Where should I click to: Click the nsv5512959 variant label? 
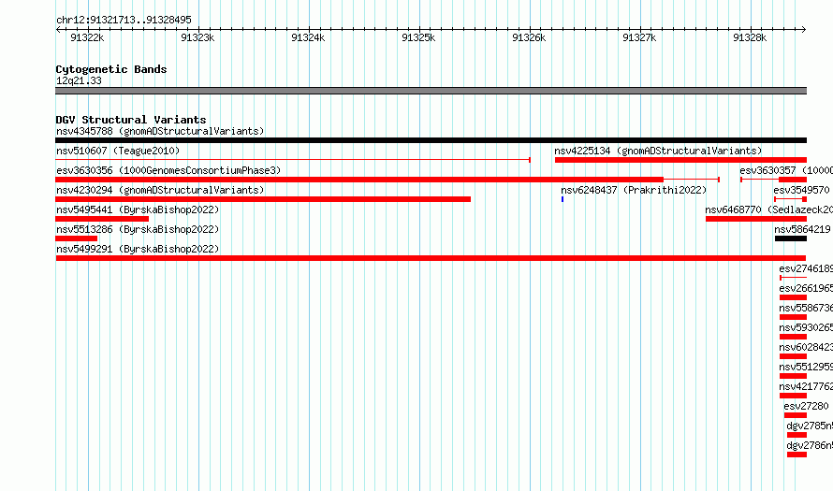tap(806, 367)
